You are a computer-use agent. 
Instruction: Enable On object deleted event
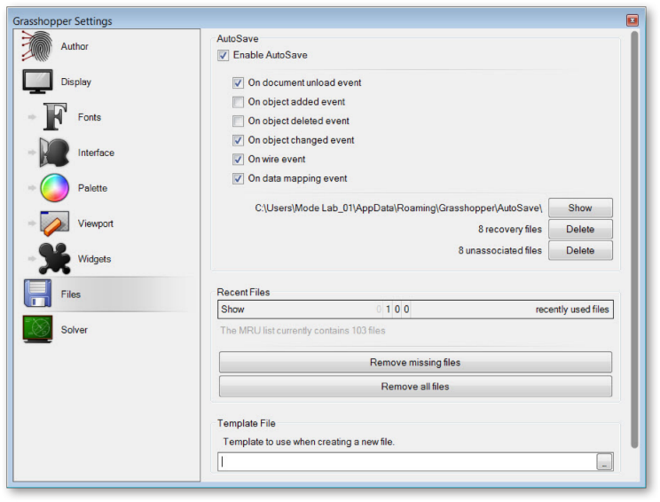(x=238, y=122)
